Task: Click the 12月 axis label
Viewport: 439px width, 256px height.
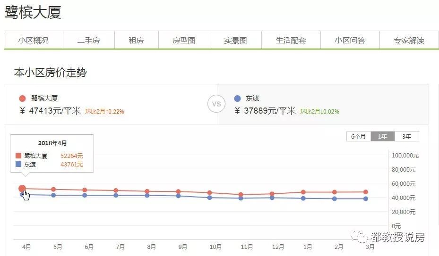Action: (x=278, y=247)
